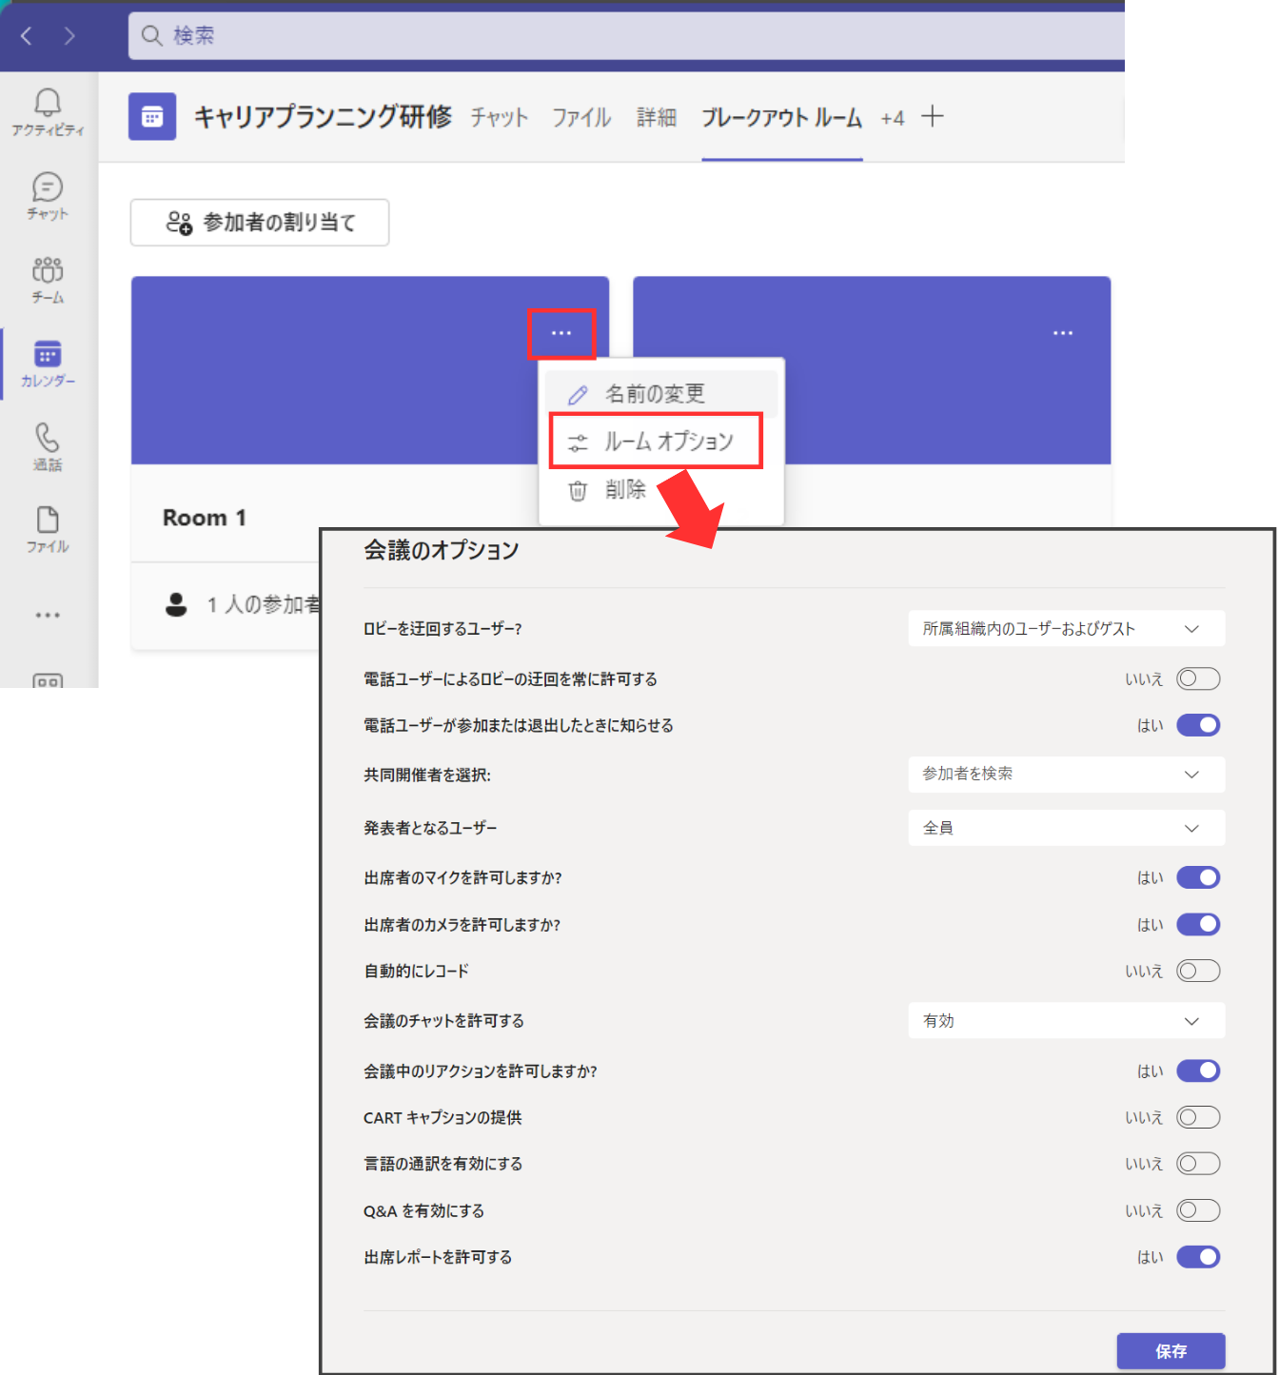Switch to the ファイル tab
1279x1375 pixels.
581,118
